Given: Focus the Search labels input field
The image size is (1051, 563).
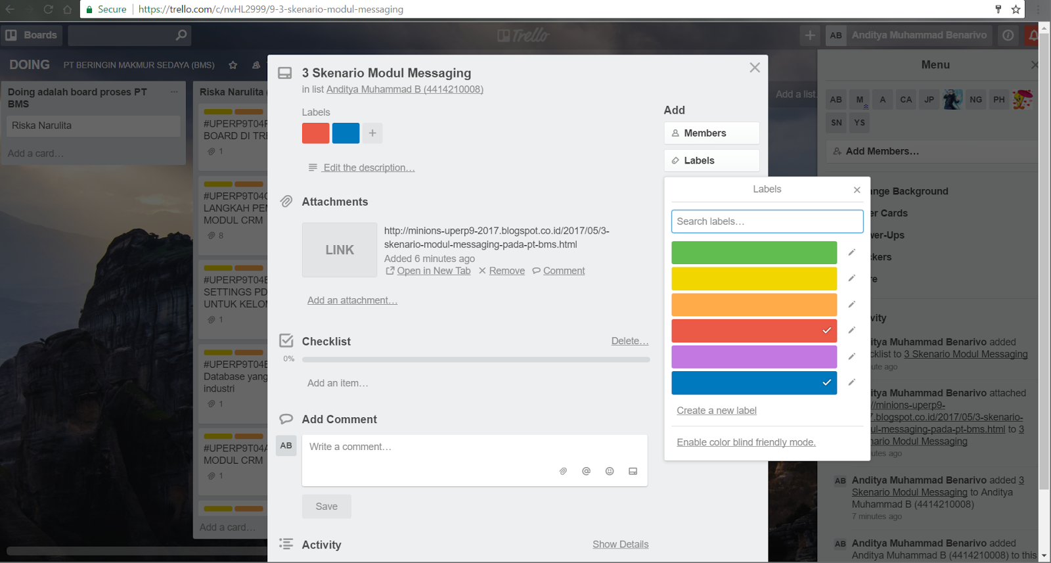Looking at the screenshot, I should coord(767,221).
